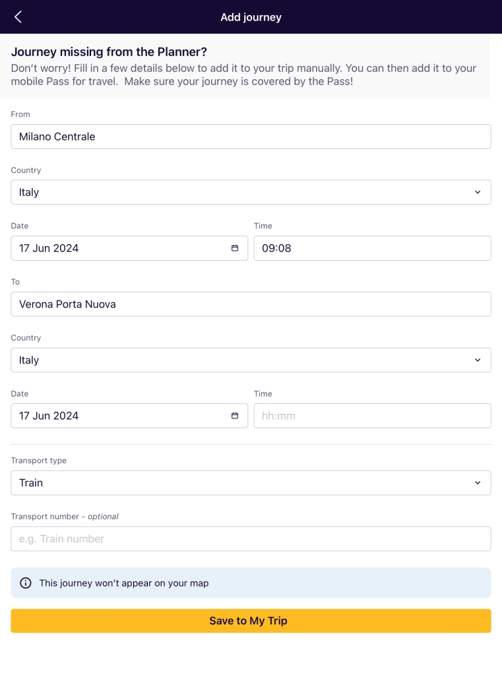
Task: Expand arrival Country dropdown chevron
Action: [478, 360]
